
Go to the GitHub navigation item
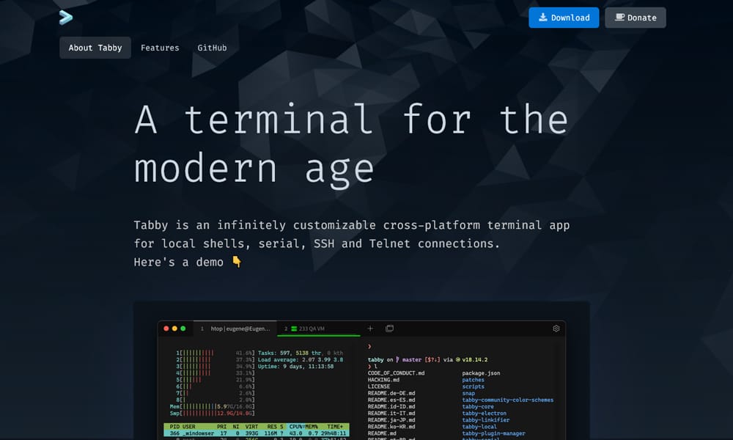coord(212,48)
